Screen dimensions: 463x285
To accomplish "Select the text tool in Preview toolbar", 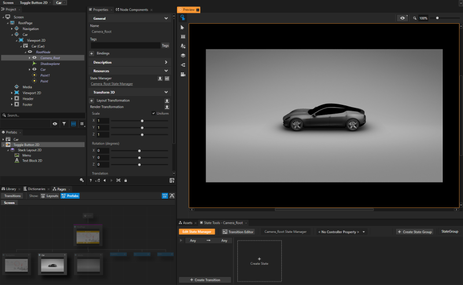I will 183,46.
